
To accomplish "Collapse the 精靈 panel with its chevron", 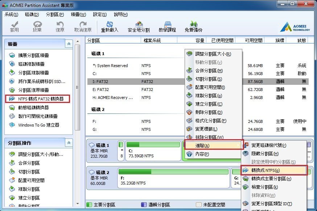I will (x=69, y=44).
